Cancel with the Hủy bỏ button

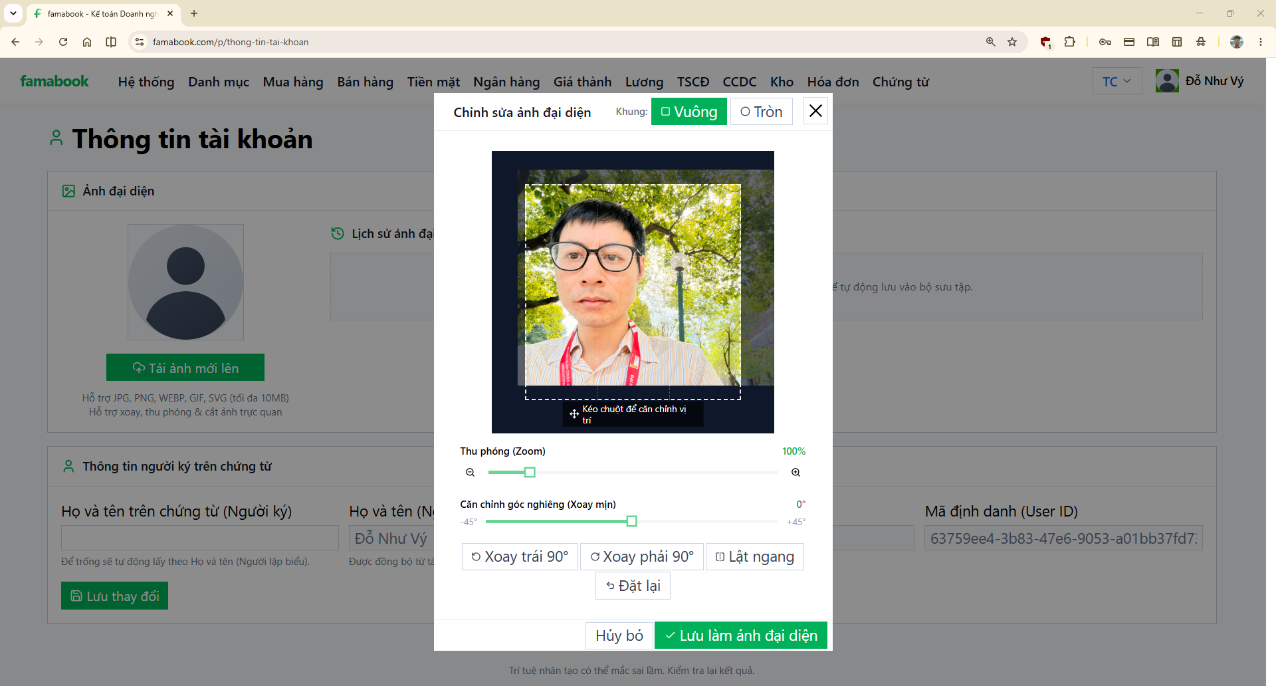619,635
